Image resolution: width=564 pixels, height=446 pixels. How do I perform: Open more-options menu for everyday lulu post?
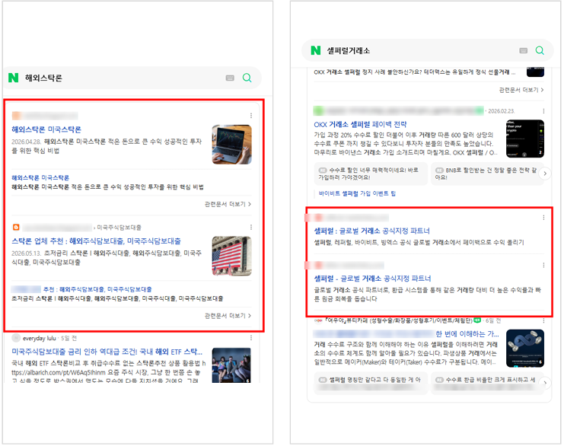[251, 338]
